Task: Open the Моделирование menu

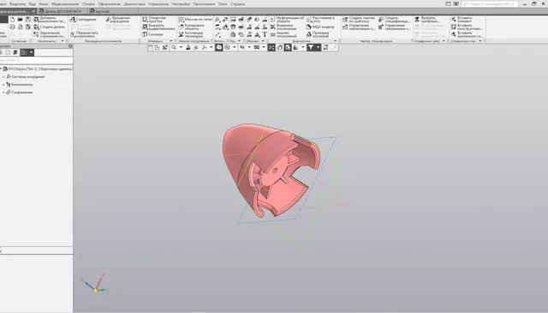Action: click(65, 4)
